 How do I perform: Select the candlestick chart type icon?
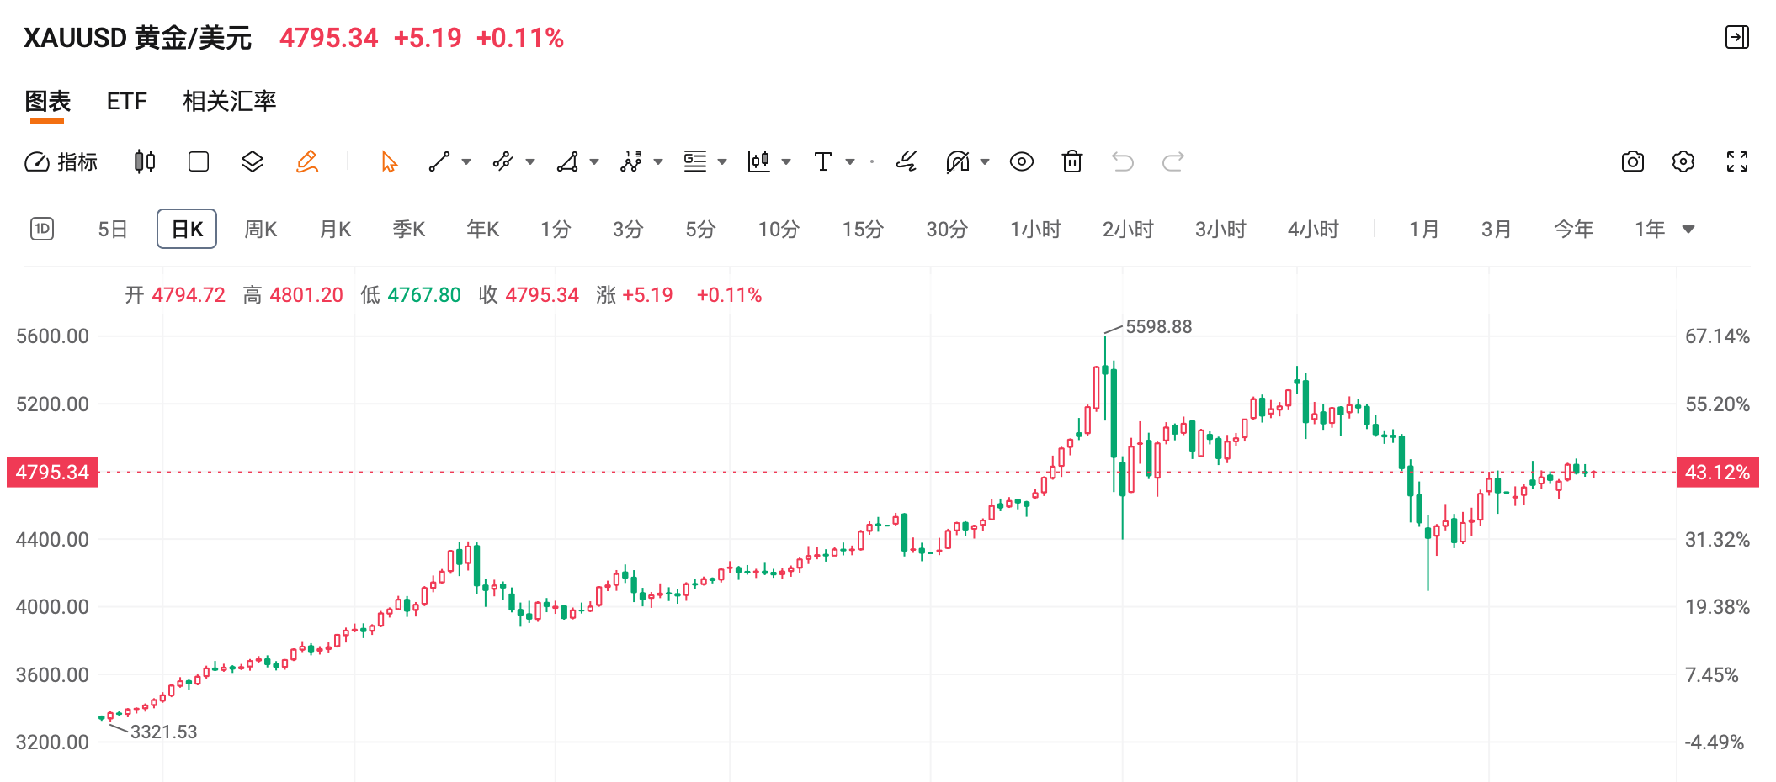(x=145, y=161)
